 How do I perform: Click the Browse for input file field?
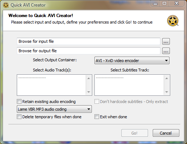tap(89, 41)
